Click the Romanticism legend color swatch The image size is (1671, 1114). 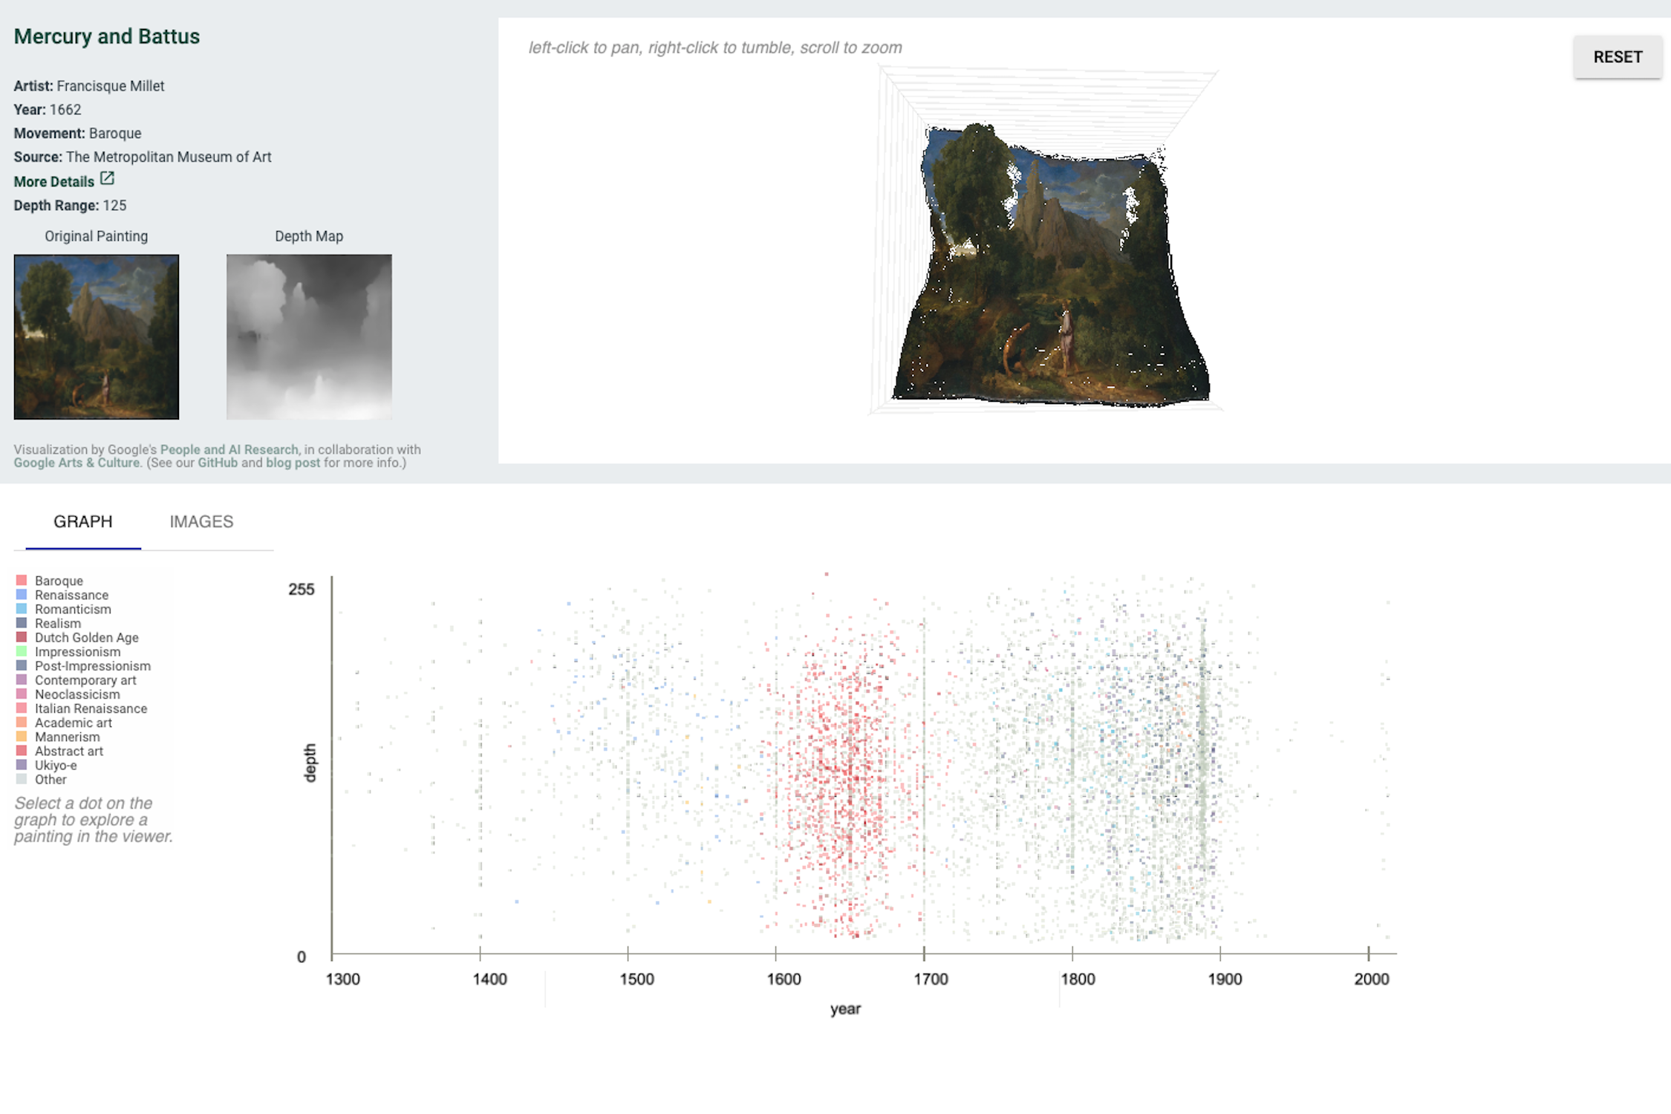22,609
